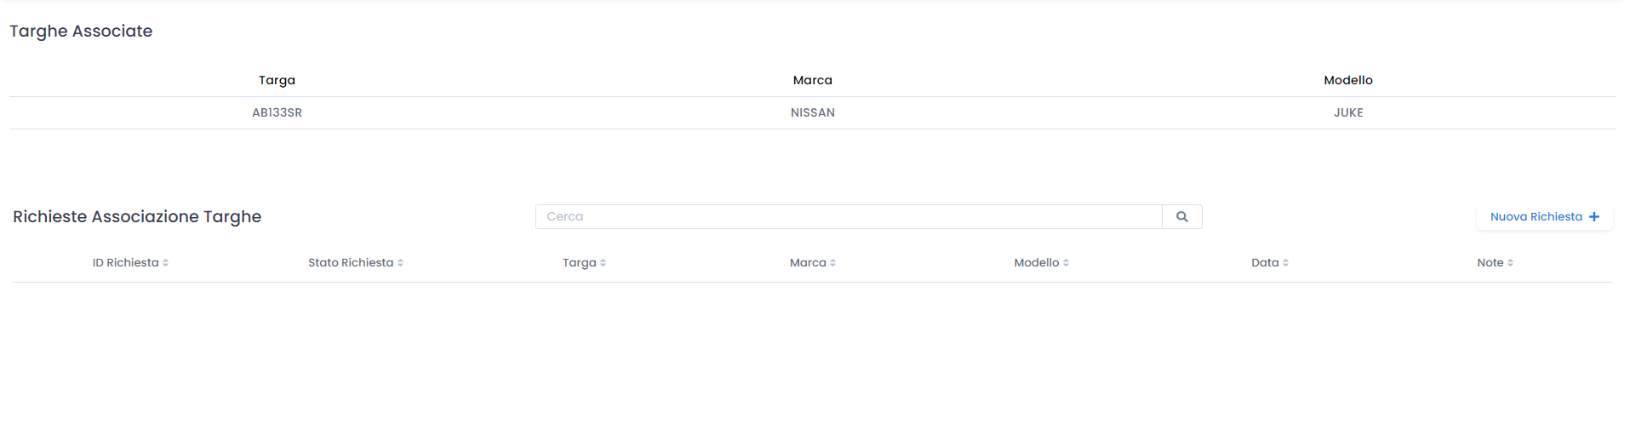Select ID Richiesta column header
Viewport: 1630px width, 447px height.
[126, 262]
